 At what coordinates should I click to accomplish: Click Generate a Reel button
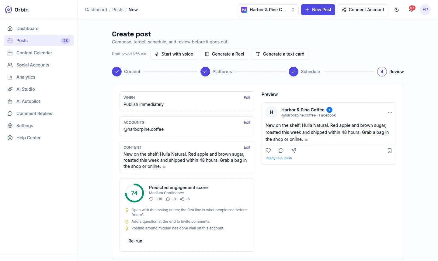[x=224, y=54]
